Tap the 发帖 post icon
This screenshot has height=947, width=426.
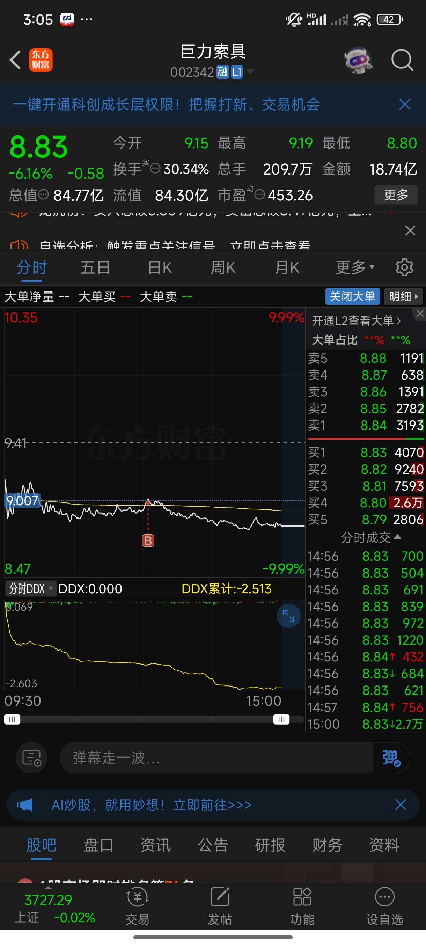click(220, 906)
